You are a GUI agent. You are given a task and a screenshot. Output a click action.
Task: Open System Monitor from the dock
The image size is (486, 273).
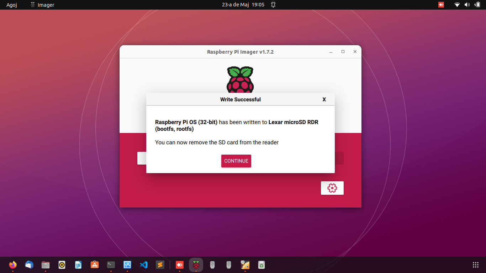[127, 265]
